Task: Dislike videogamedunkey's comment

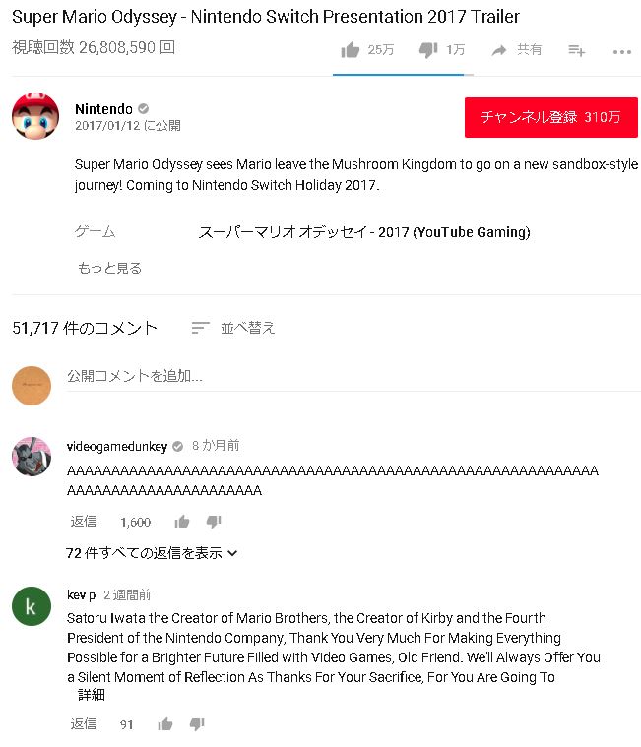Action: (214, 522)
